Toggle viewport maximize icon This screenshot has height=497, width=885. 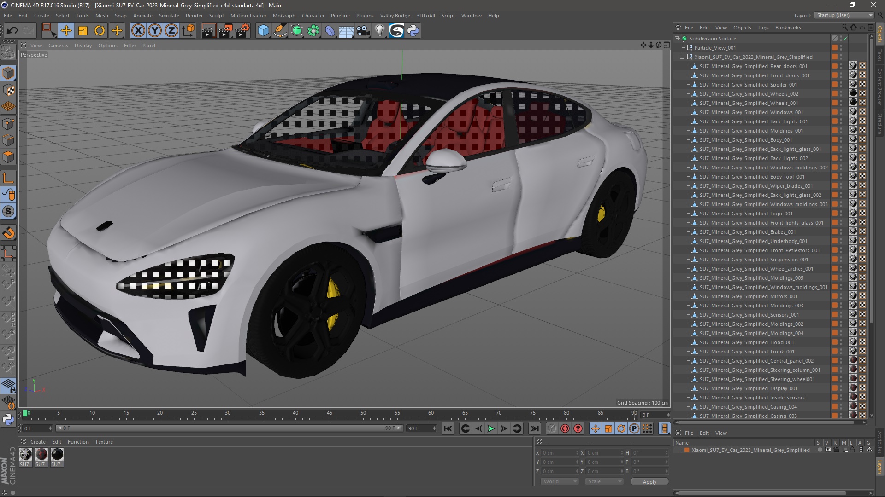click(667, 45)
